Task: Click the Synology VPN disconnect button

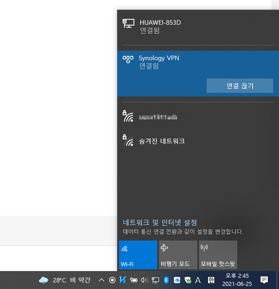Action: 240,86
